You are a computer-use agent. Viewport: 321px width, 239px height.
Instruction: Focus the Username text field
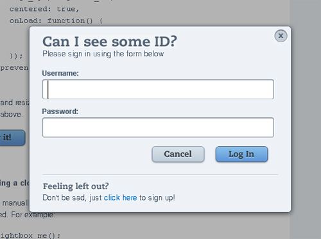158,89
